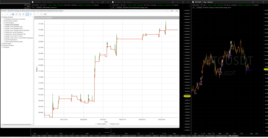Expand the Periodical Analysis tree node
The image size is (268, 138).
1,45
